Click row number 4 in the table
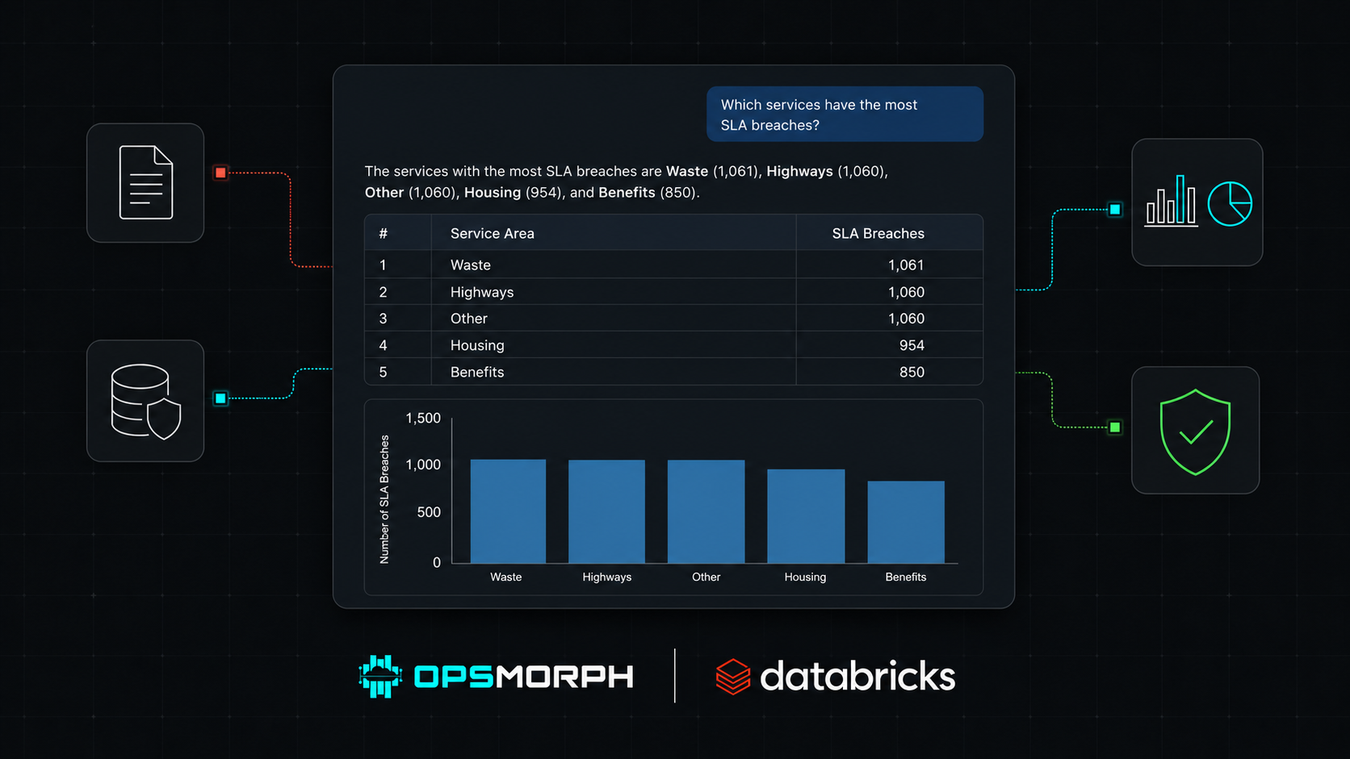The height and width of the screenshot is (759, 1350). click(383, 345)
